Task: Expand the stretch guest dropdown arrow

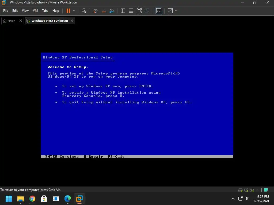Action: point(176,11)
